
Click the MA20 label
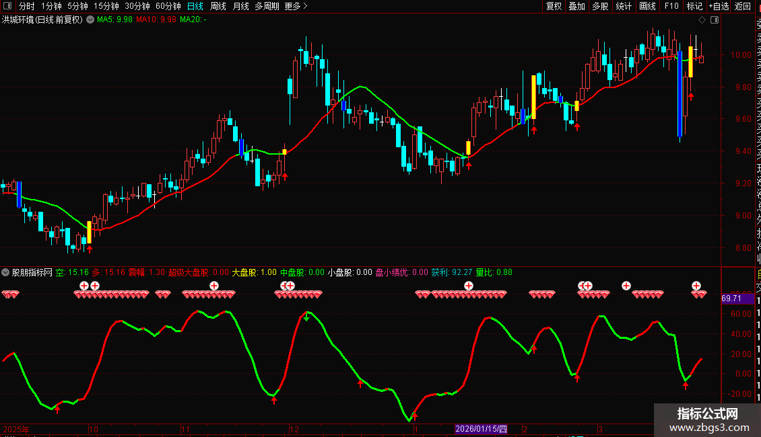click(x=193, y=20)
